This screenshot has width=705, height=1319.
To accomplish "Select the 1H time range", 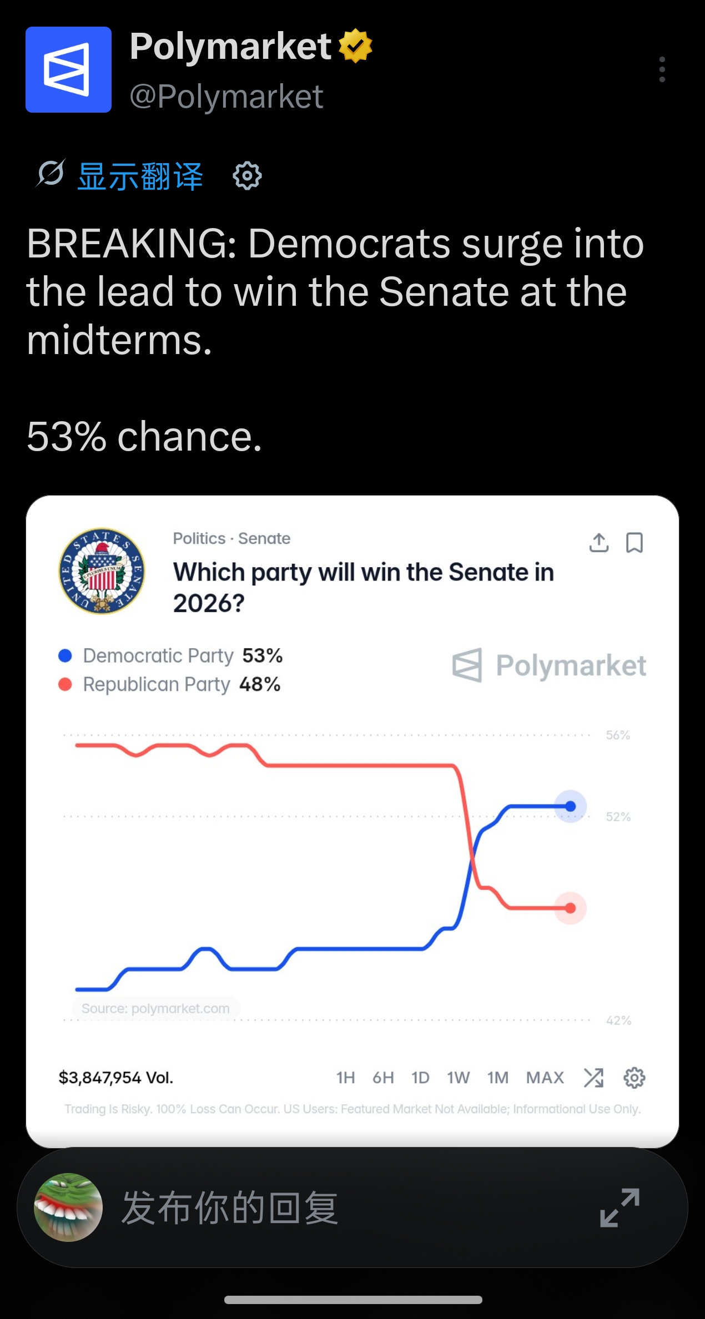I will click(345, 1078).
